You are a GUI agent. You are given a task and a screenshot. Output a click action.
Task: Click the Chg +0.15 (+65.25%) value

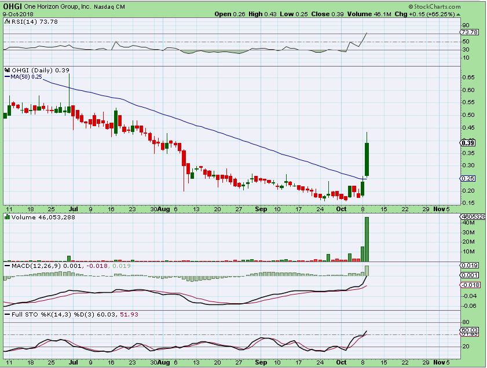(425, 14)
